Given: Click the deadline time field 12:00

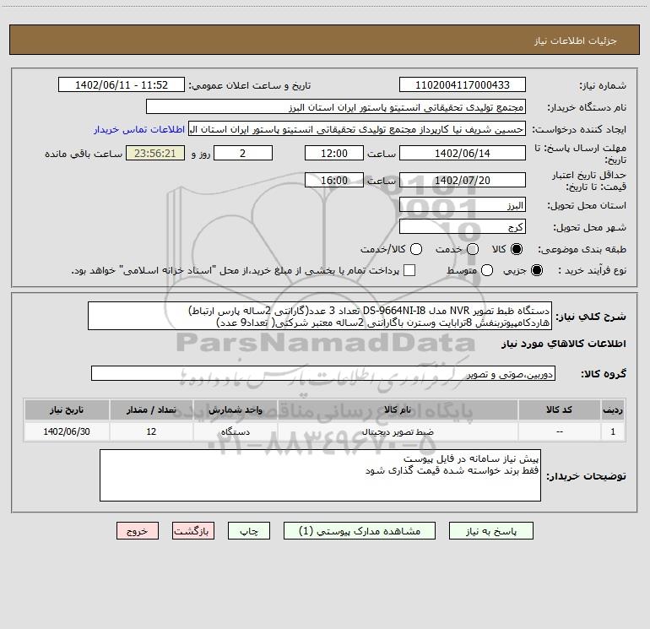Looking at the screenshot, I should click(x=334, y=153).
